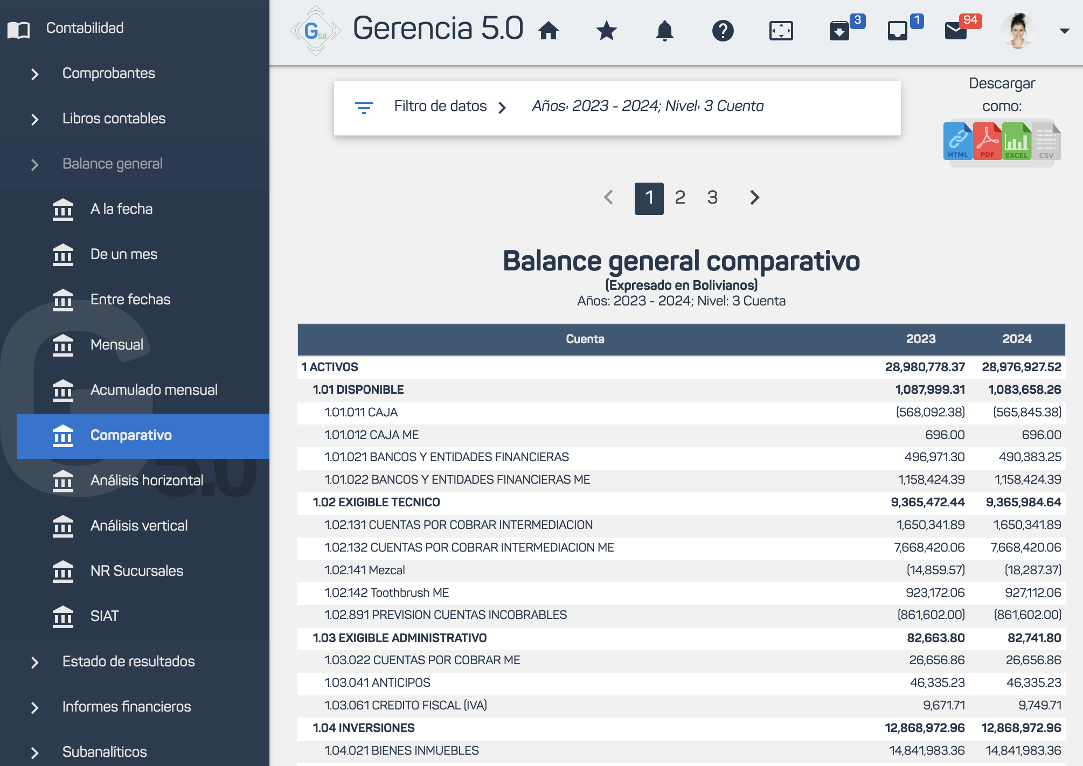Expand the Comprobantes menu section
This screenshot has height=766, width=1083.
point(108,73)
